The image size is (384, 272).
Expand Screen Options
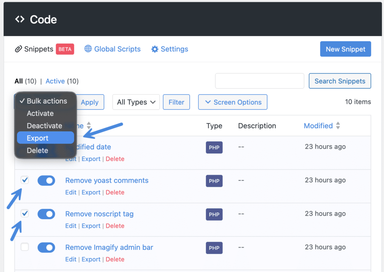pyautogui.click(x=232, y=102)
